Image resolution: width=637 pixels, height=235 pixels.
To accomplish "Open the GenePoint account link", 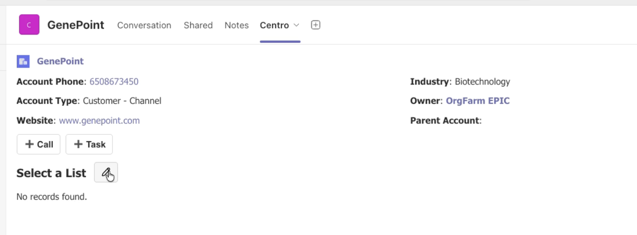I will tap(60, 61).
